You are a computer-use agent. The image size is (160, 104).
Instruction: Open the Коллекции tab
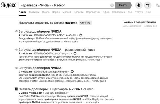click(119, 12)
